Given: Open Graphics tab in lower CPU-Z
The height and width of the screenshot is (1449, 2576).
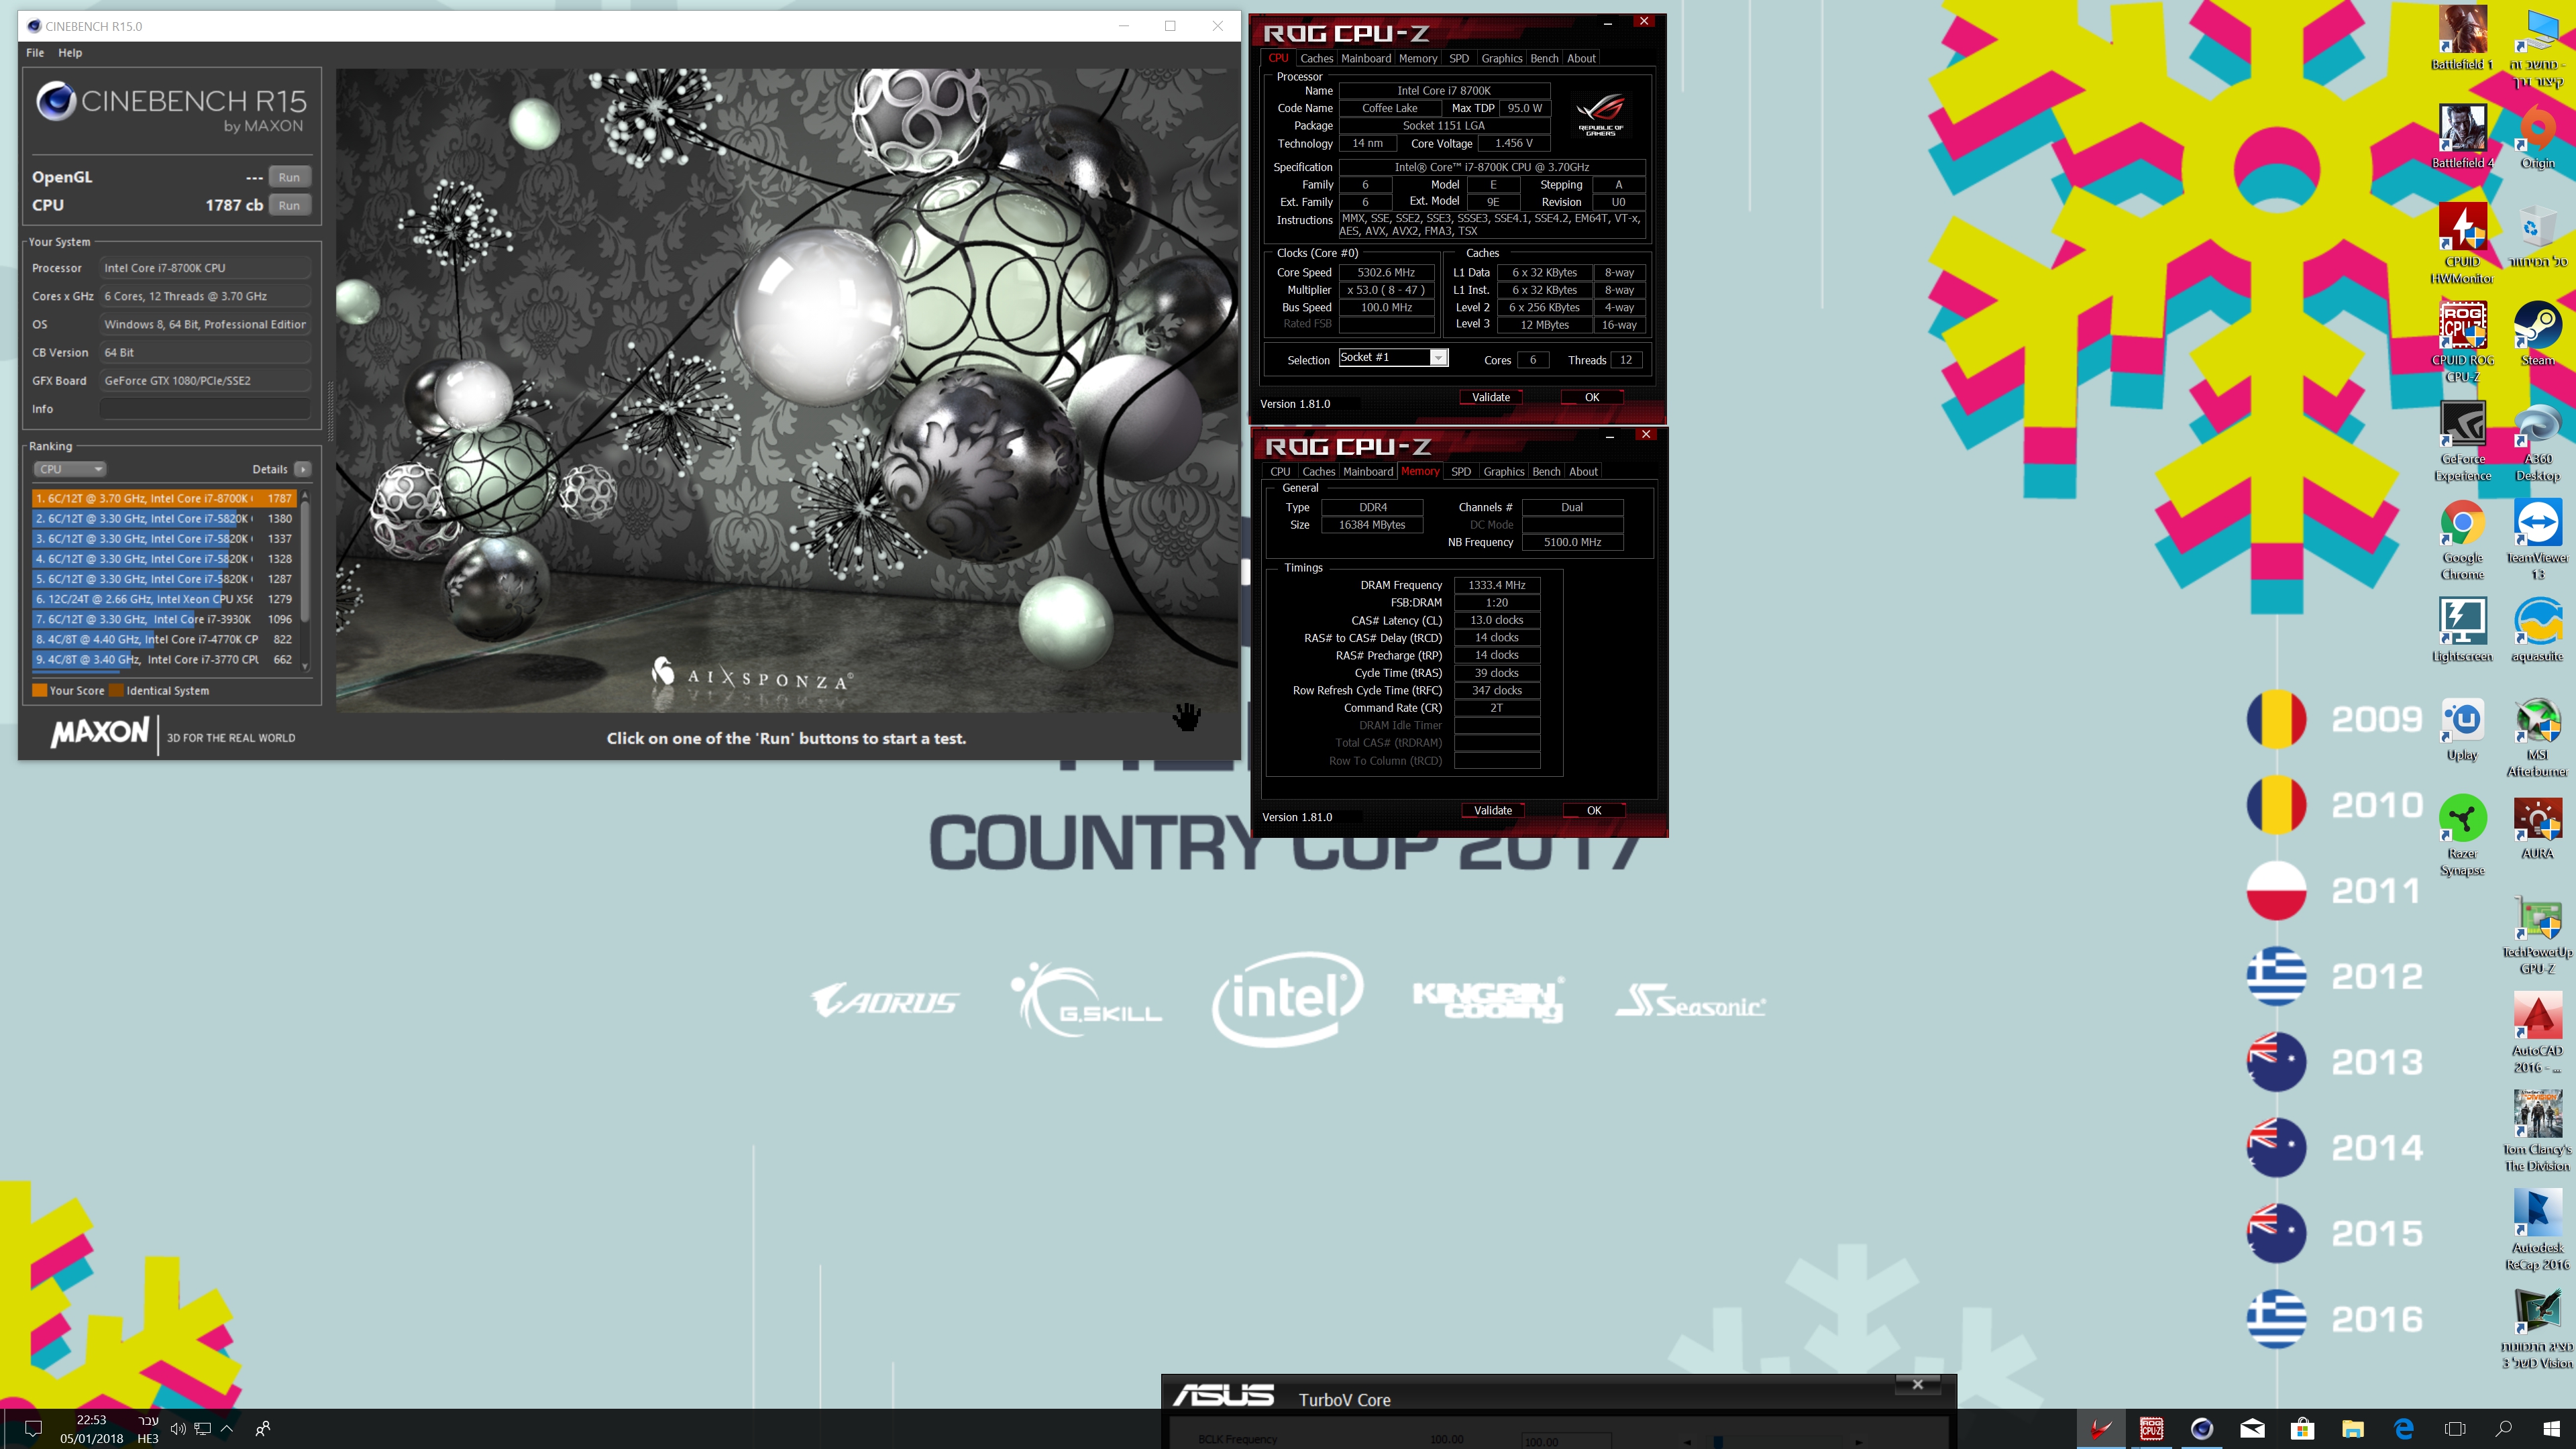Looking at the screenshot, I should click(1504, 471).
